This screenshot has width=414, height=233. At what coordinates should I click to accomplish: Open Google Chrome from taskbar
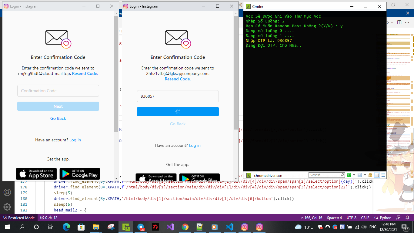[x=185, y=227]
